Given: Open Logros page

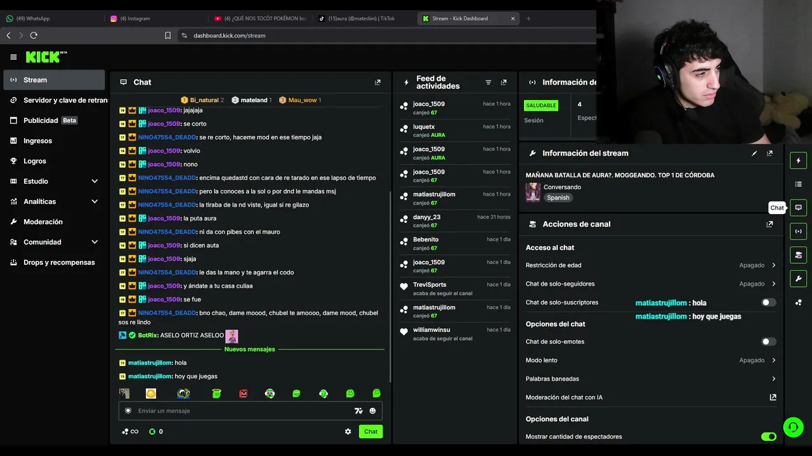Looking at the screenshot, I should [x=54, y=161].
